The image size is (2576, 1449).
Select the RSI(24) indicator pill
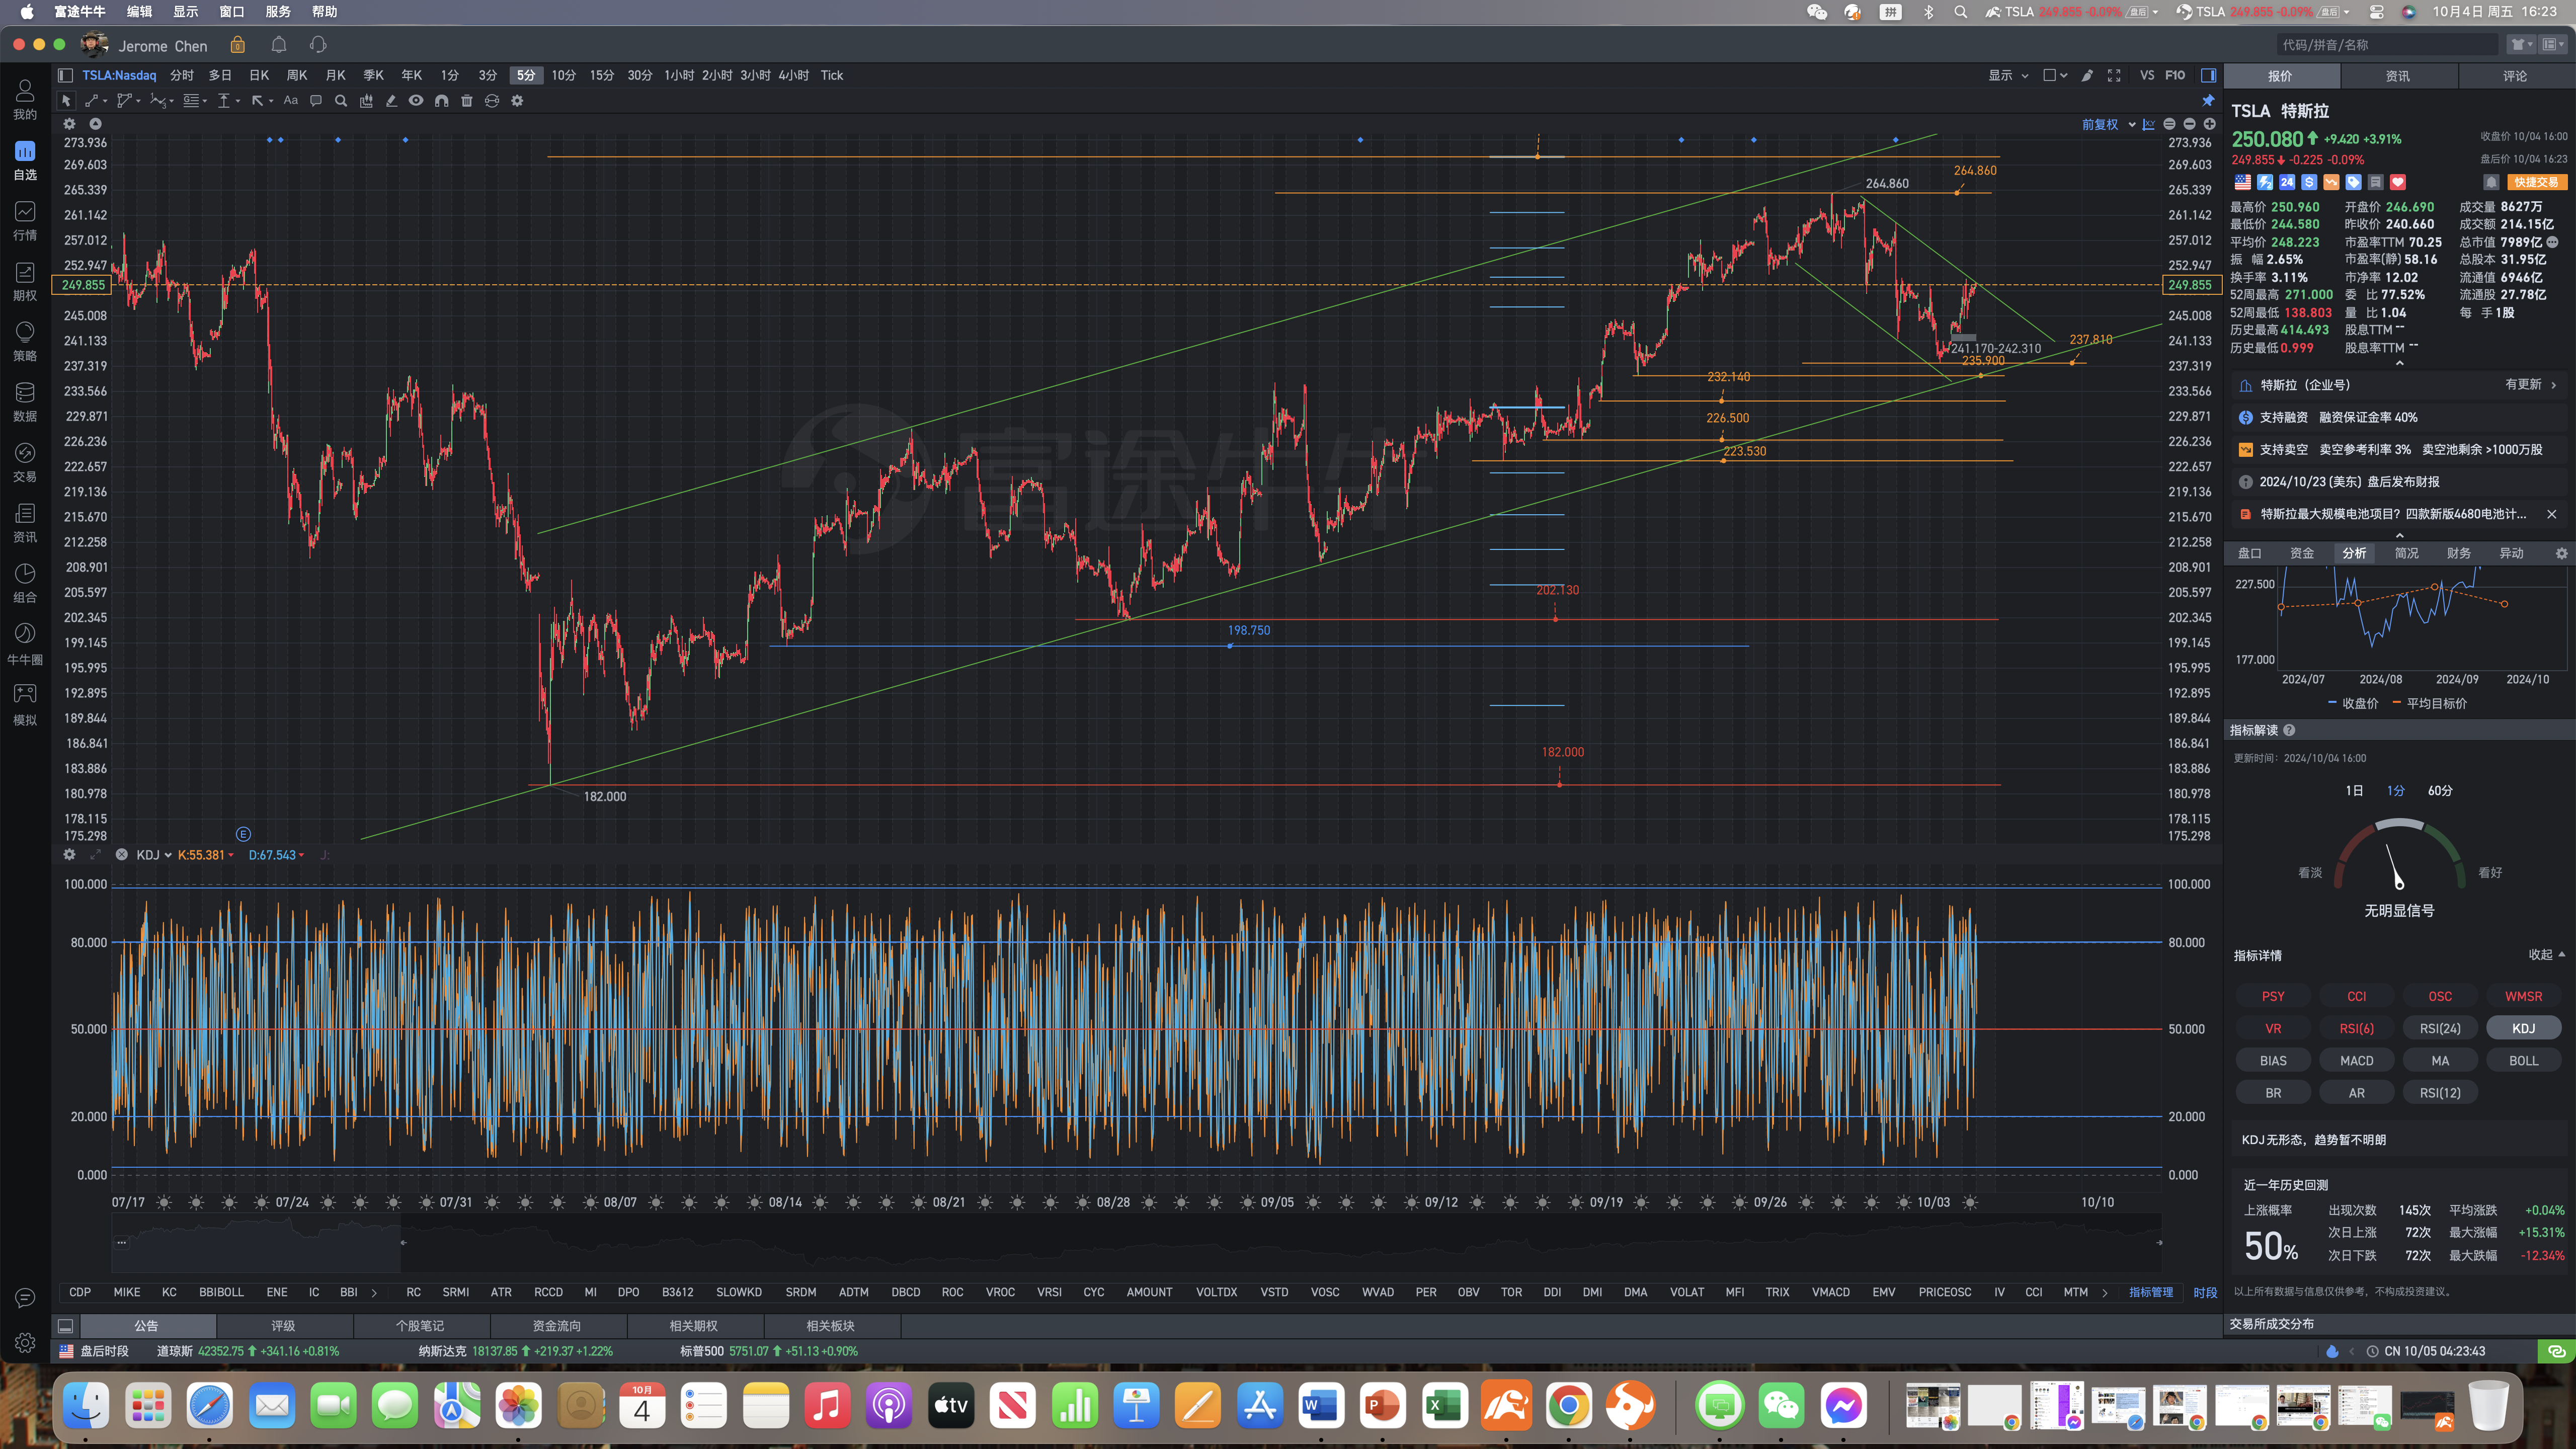click(x=2440, y=1028)
